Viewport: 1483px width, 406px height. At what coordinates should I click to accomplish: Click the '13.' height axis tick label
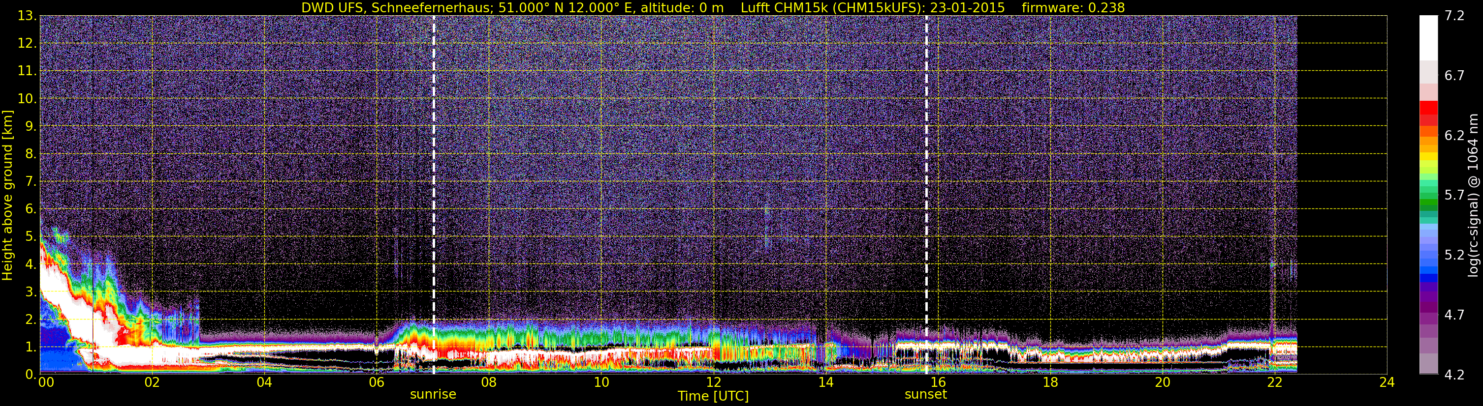(x=27, y=16)
